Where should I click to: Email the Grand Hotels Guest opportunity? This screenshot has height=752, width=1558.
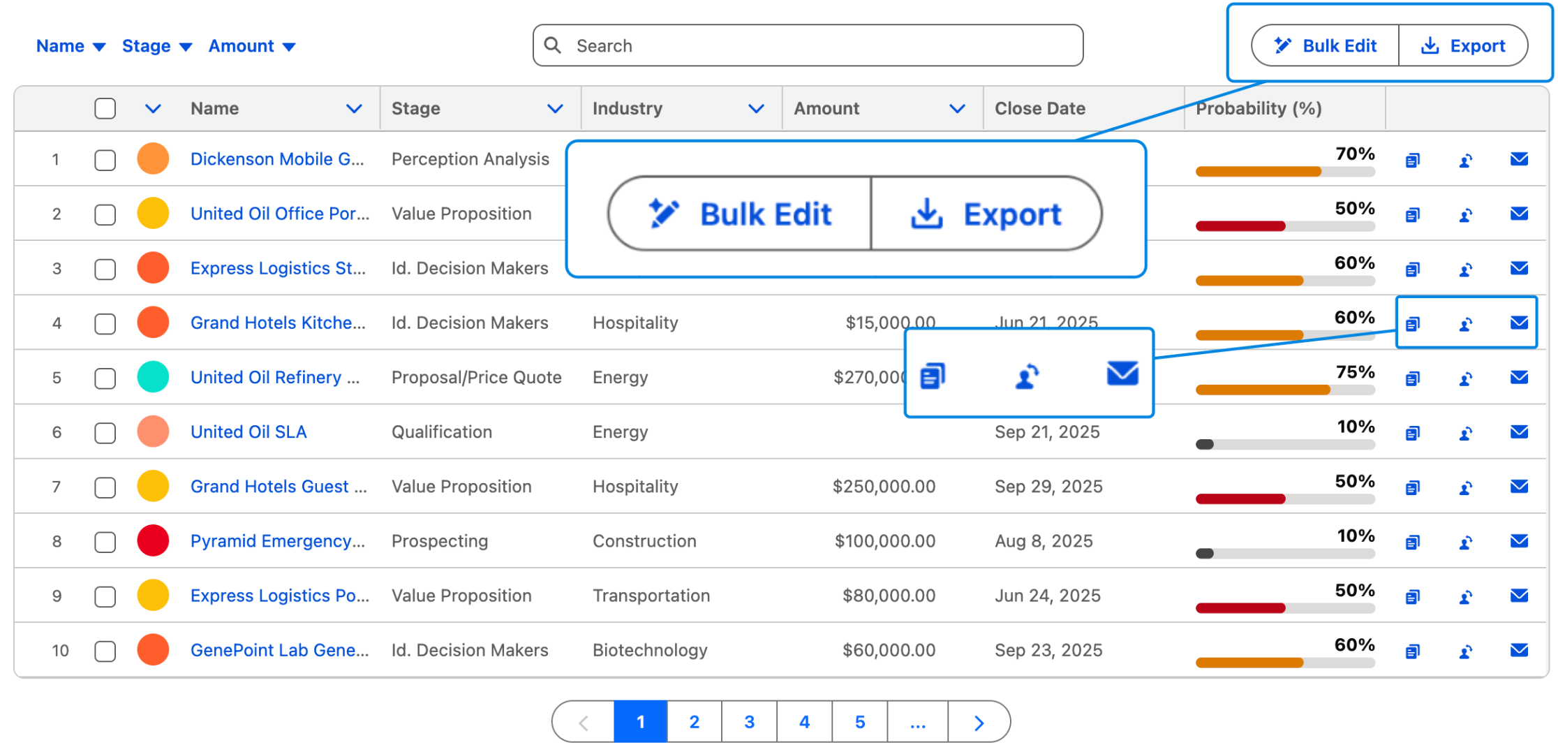(1519, 486)
